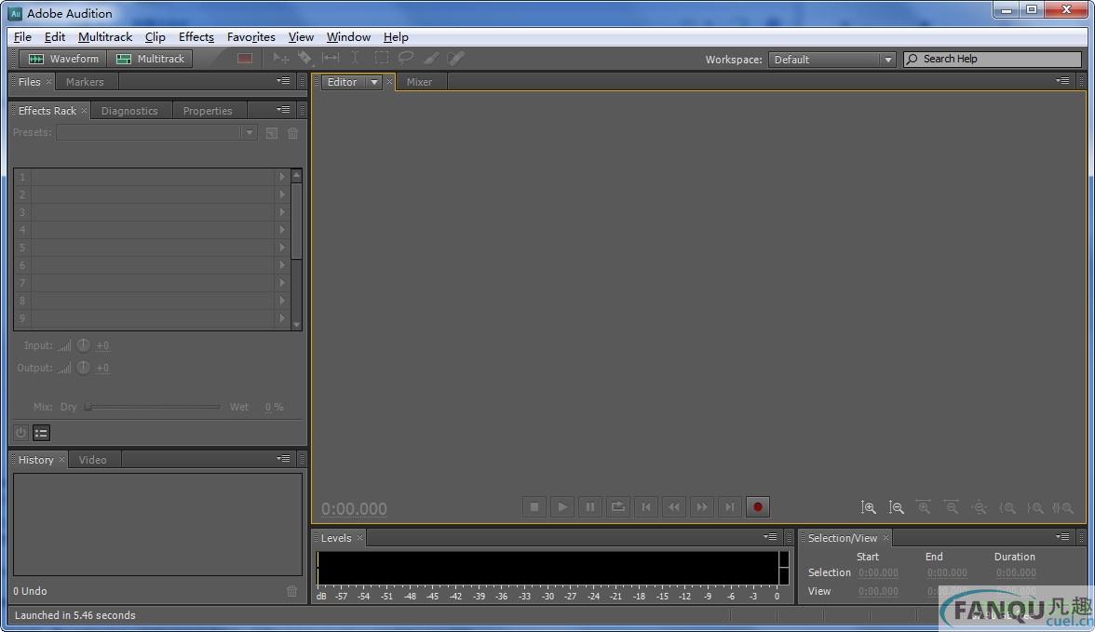The image size is (1095, 632).
Task: Click Zoom In at Out Point icon
Action: point(1035,507)
